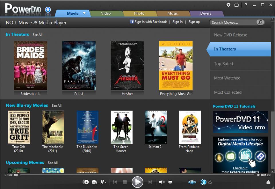Image resolution: width=275 pixels, height=189 pixels.
Task: Toggle TrueTheater eye icon
Action: pyautogui.click(x=192, y=182)
